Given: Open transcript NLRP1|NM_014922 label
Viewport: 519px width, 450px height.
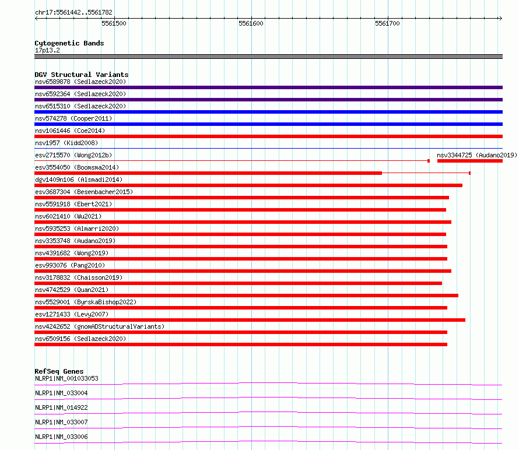Looking at the screenshot, I should click(x=61, y=407).
